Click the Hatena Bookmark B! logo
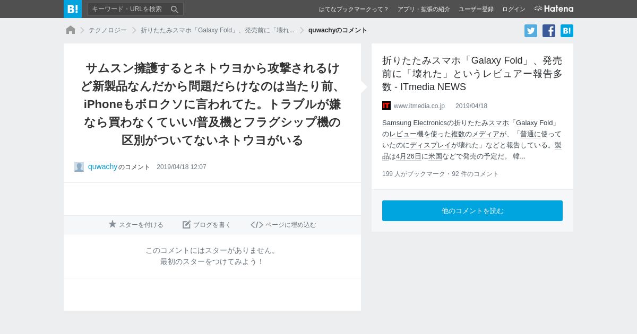Screen dimensions: 637x334 [73, 9]
